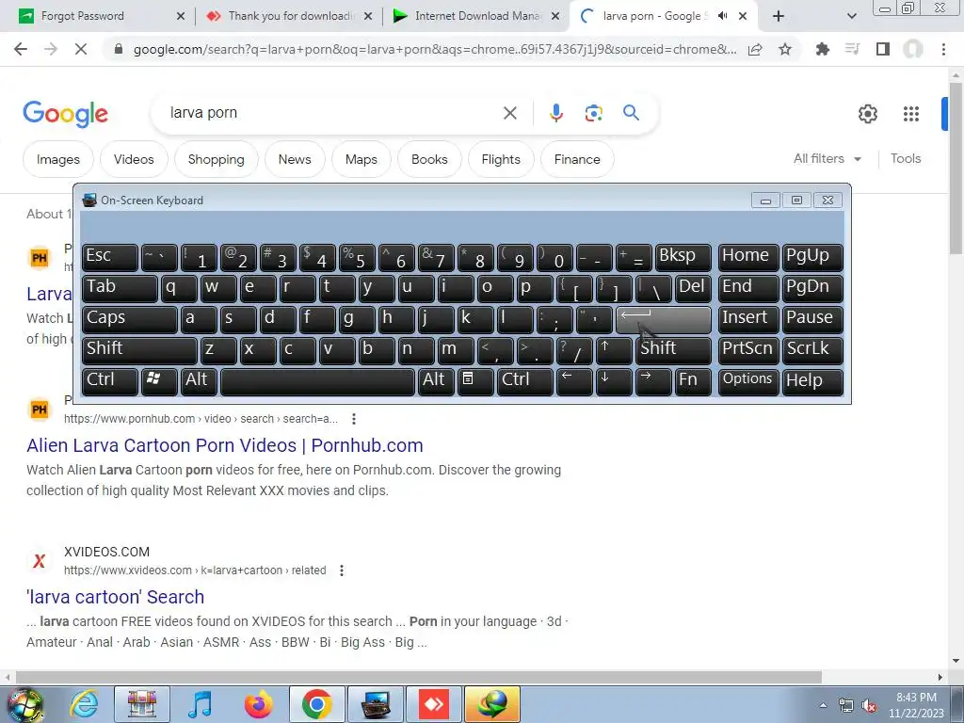Open the Chrome profile avatar
The image size is (964, 723).
[913, 49]
